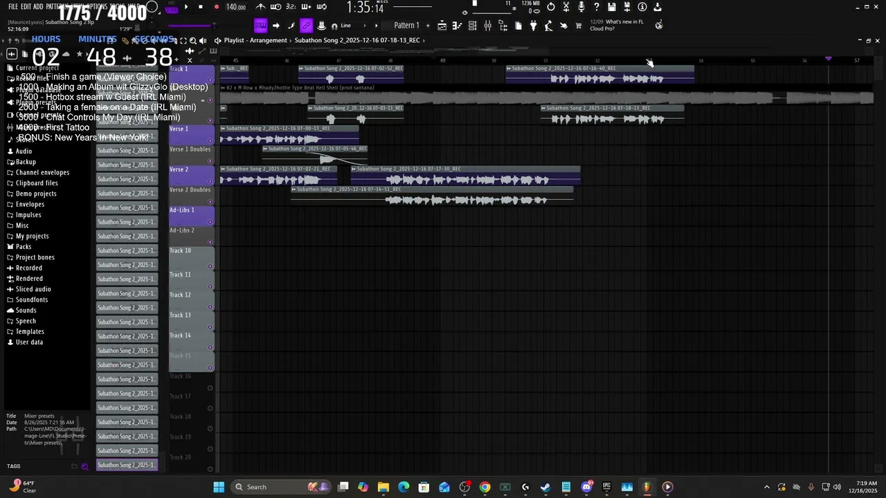Open What's new in FL Cloud Pro news
The width and height of the screenshot is (886, 498).
(616, 25)
